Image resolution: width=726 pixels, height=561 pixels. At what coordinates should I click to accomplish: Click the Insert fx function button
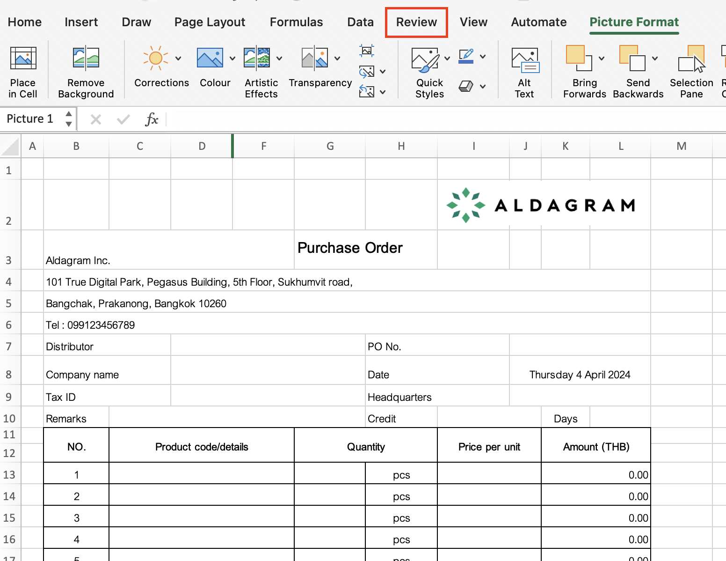coord(152,119)
